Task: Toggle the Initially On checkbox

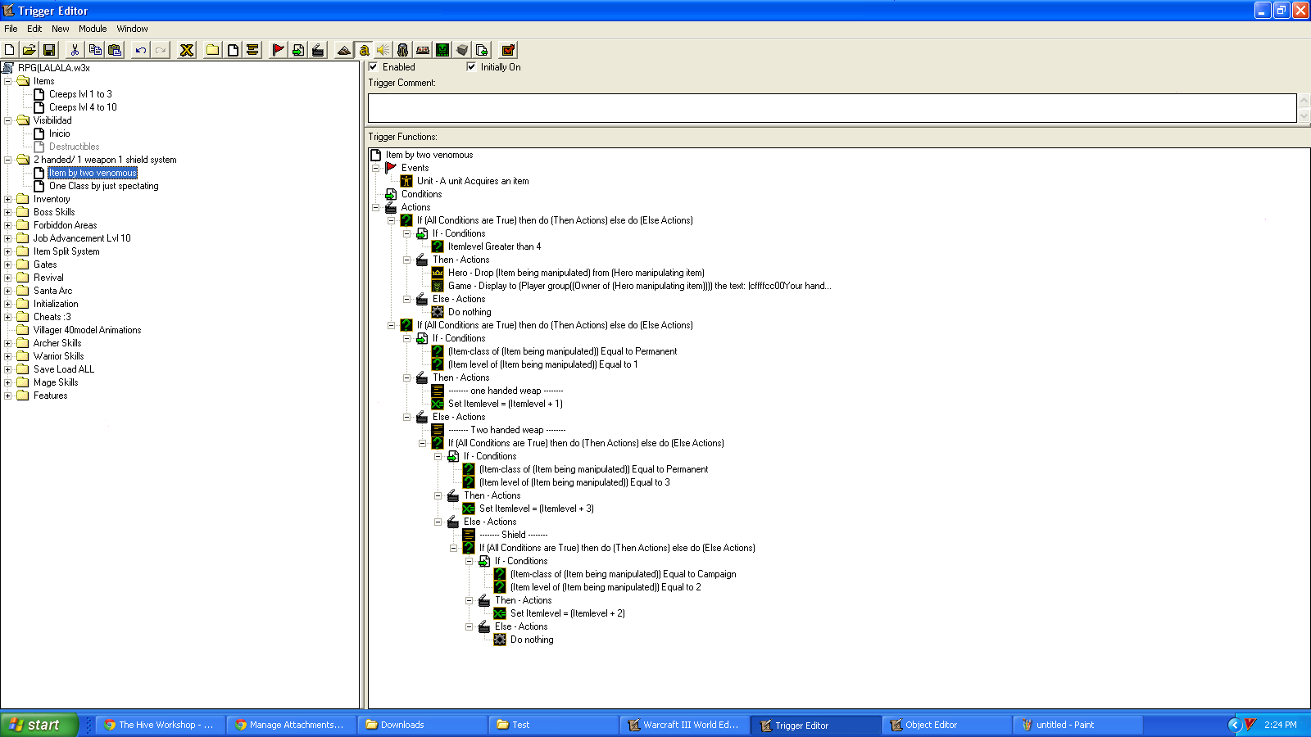Action: point(471,67)
